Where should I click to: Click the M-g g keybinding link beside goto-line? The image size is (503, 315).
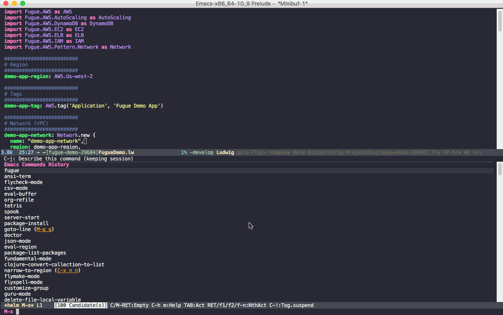pyautogui.click(x=44, y=229)
